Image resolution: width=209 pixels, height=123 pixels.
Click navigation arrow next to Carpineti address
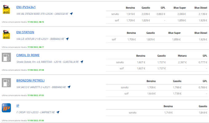(x=58, y=112)
